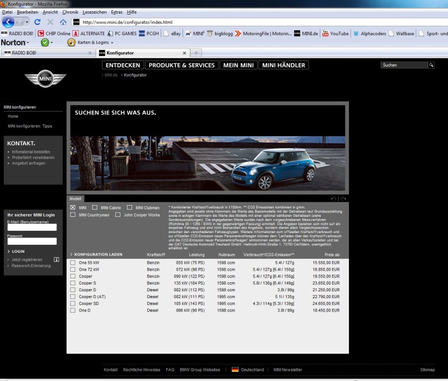Click the MINI wings logo
This screenshot has height=381, width=448.
click(45, 79)
